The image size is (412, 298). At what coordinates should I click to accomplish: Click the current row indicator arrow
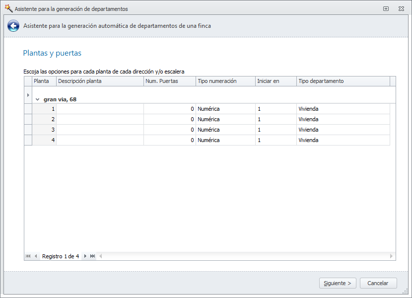(28, 95)
